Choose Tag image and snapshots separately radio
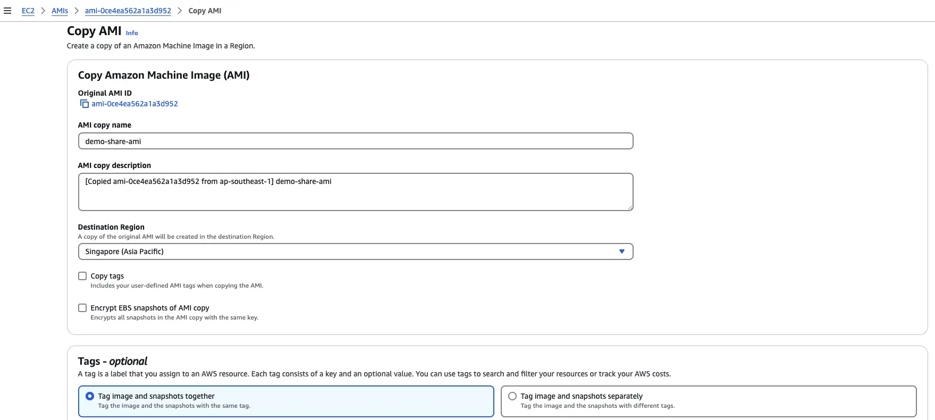Image resolution: width=935 pixels, height=420 pixels. tap(512, 396)
